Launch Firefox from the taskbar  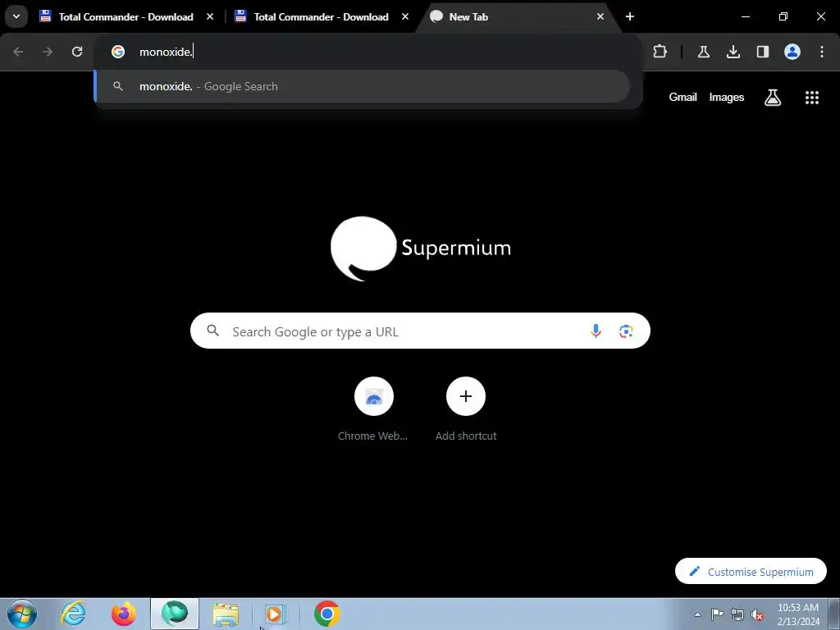(x=124, y=614)
